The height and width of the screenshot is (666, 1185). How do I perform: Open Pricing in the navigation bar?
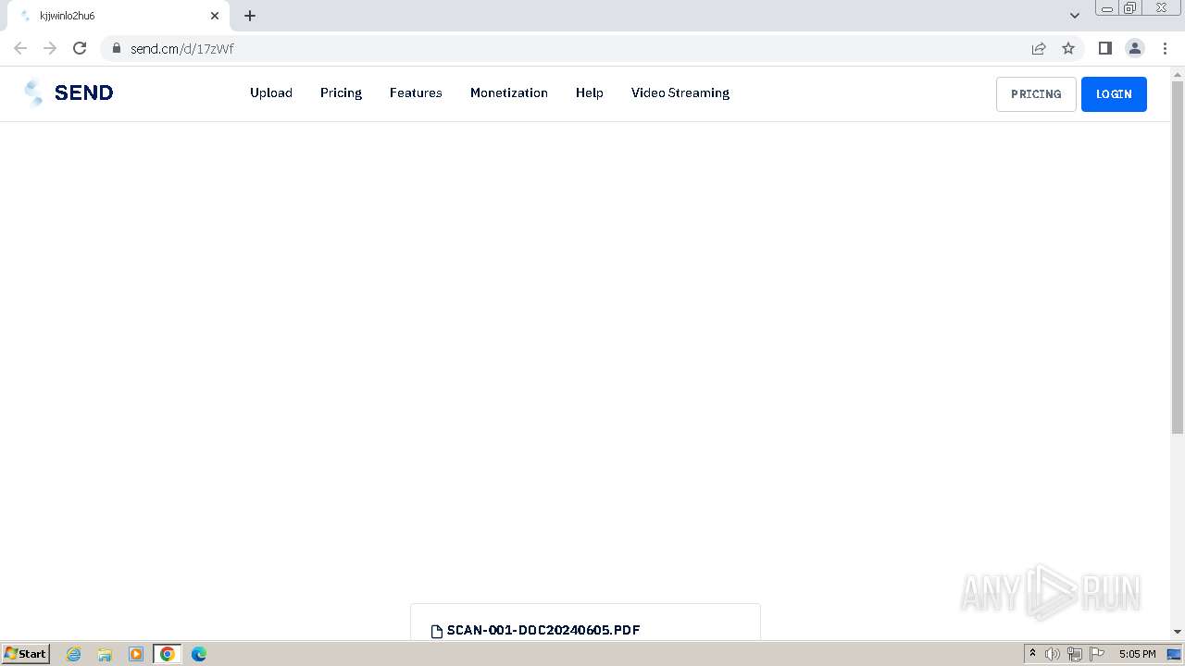click(341, 92)
